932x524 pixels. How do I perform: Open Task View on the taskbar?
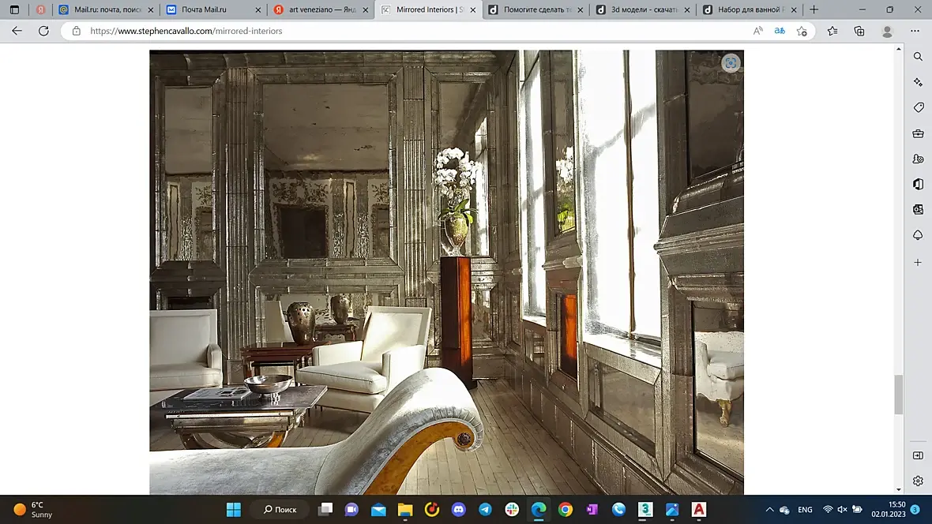coord(325,509)
